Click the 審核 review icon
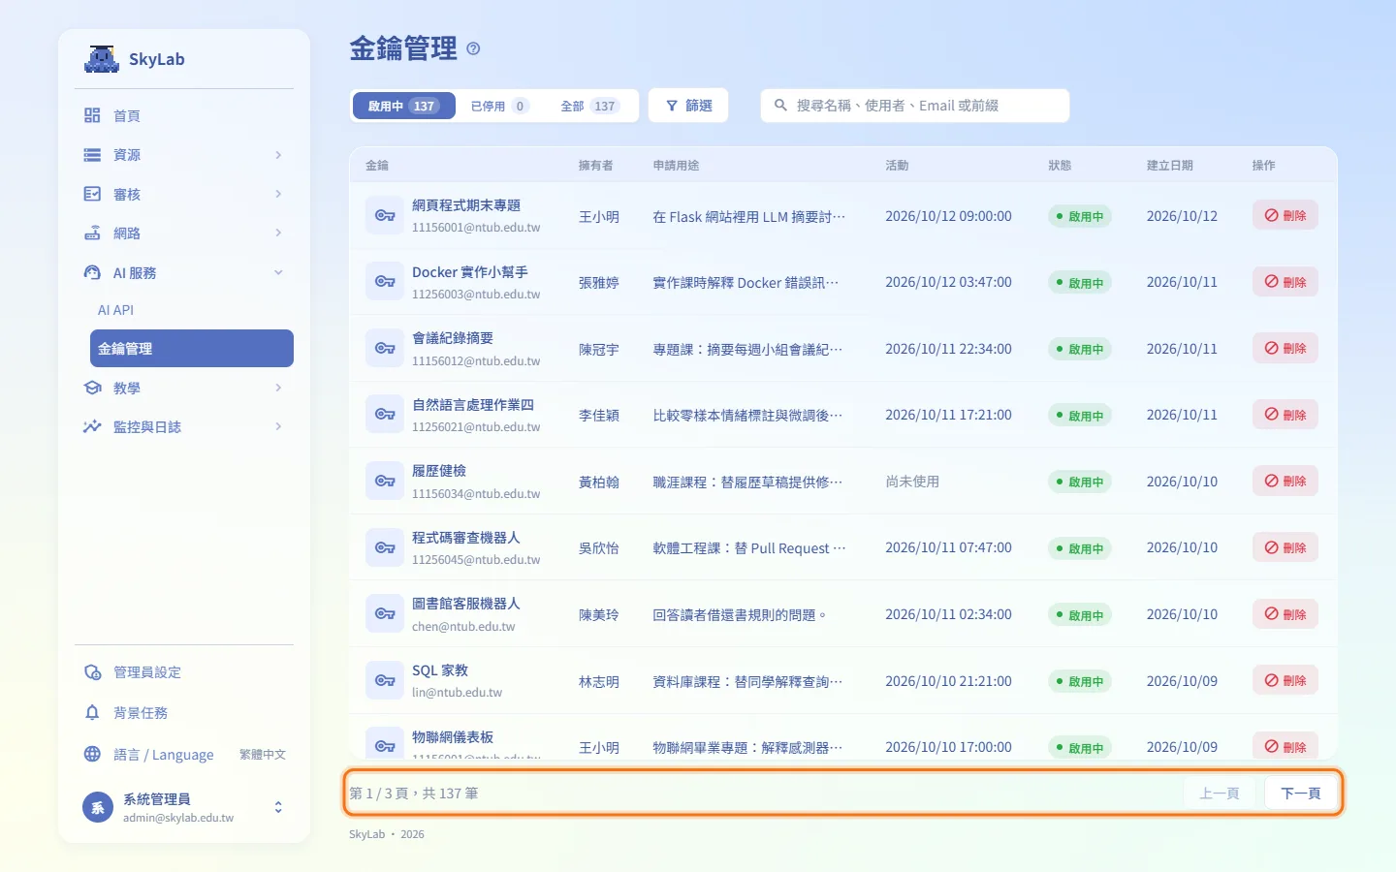The image size is (1396, 872). click(x=92, y=194)
